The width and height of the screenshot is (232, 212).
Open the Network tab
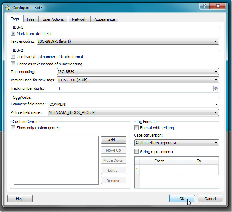point(79,19)
